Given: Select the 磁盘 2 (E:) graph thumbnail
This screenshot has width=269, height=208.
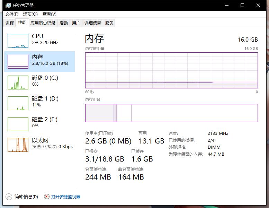Looking at the screenshot, I should (x=18, y=124).
